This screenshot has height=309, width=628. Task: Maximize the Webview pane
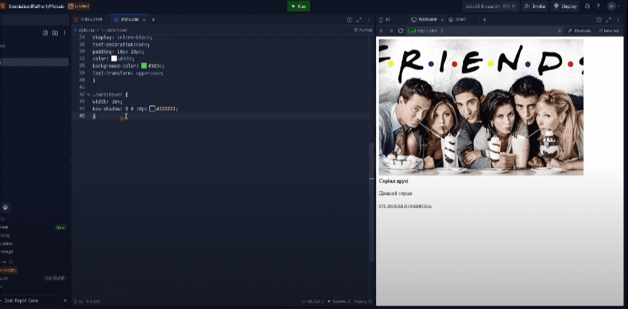[x=608, y=20]
